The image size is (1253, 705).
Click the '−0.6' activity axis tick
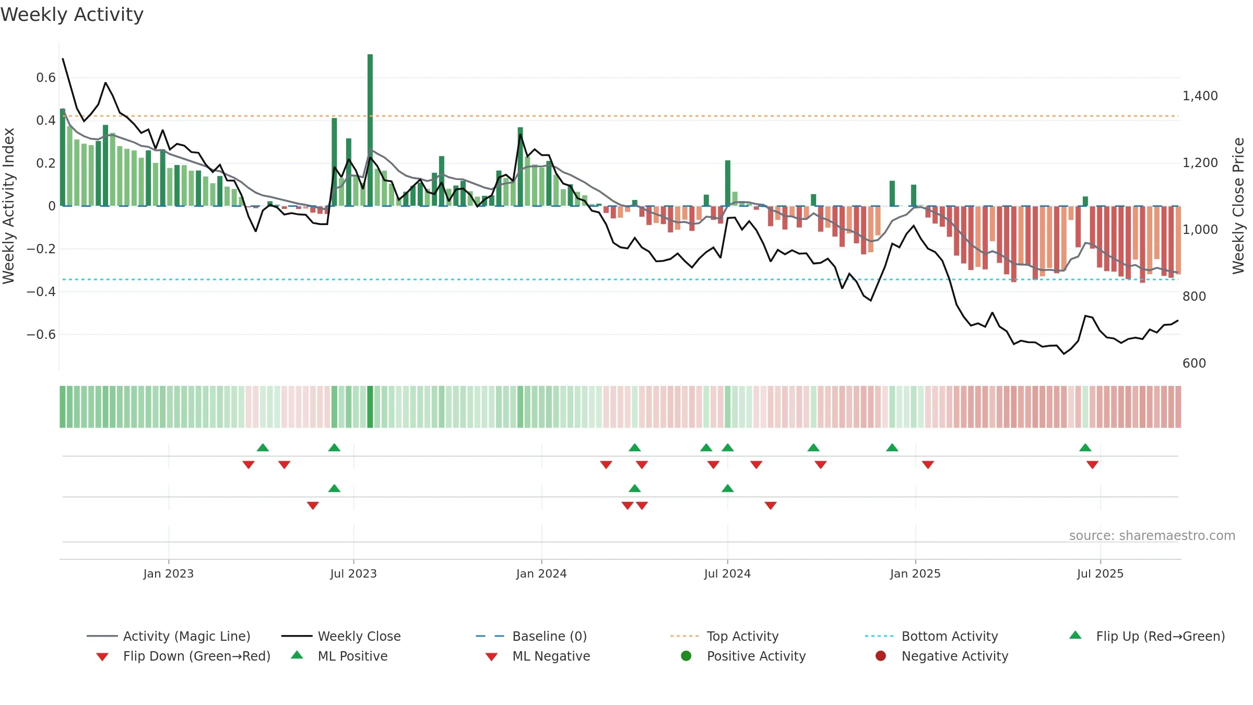[41, 334]
